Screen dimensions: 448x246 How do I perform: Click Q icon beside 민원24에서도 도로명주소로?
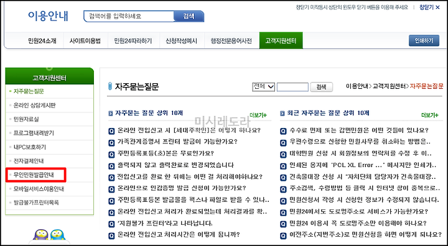[x=283, y=212]
